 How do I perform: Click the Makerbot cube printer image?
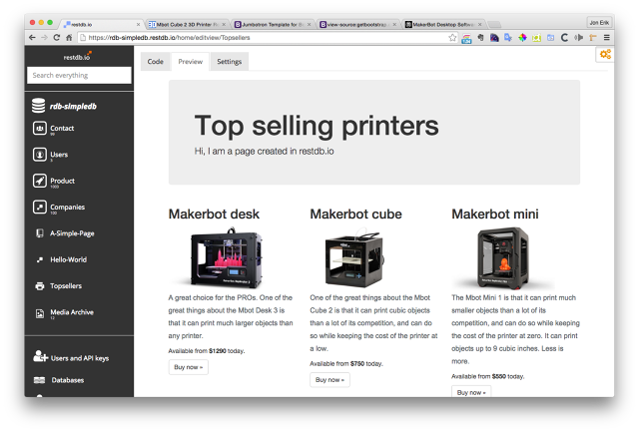click(x=354, y=258)
